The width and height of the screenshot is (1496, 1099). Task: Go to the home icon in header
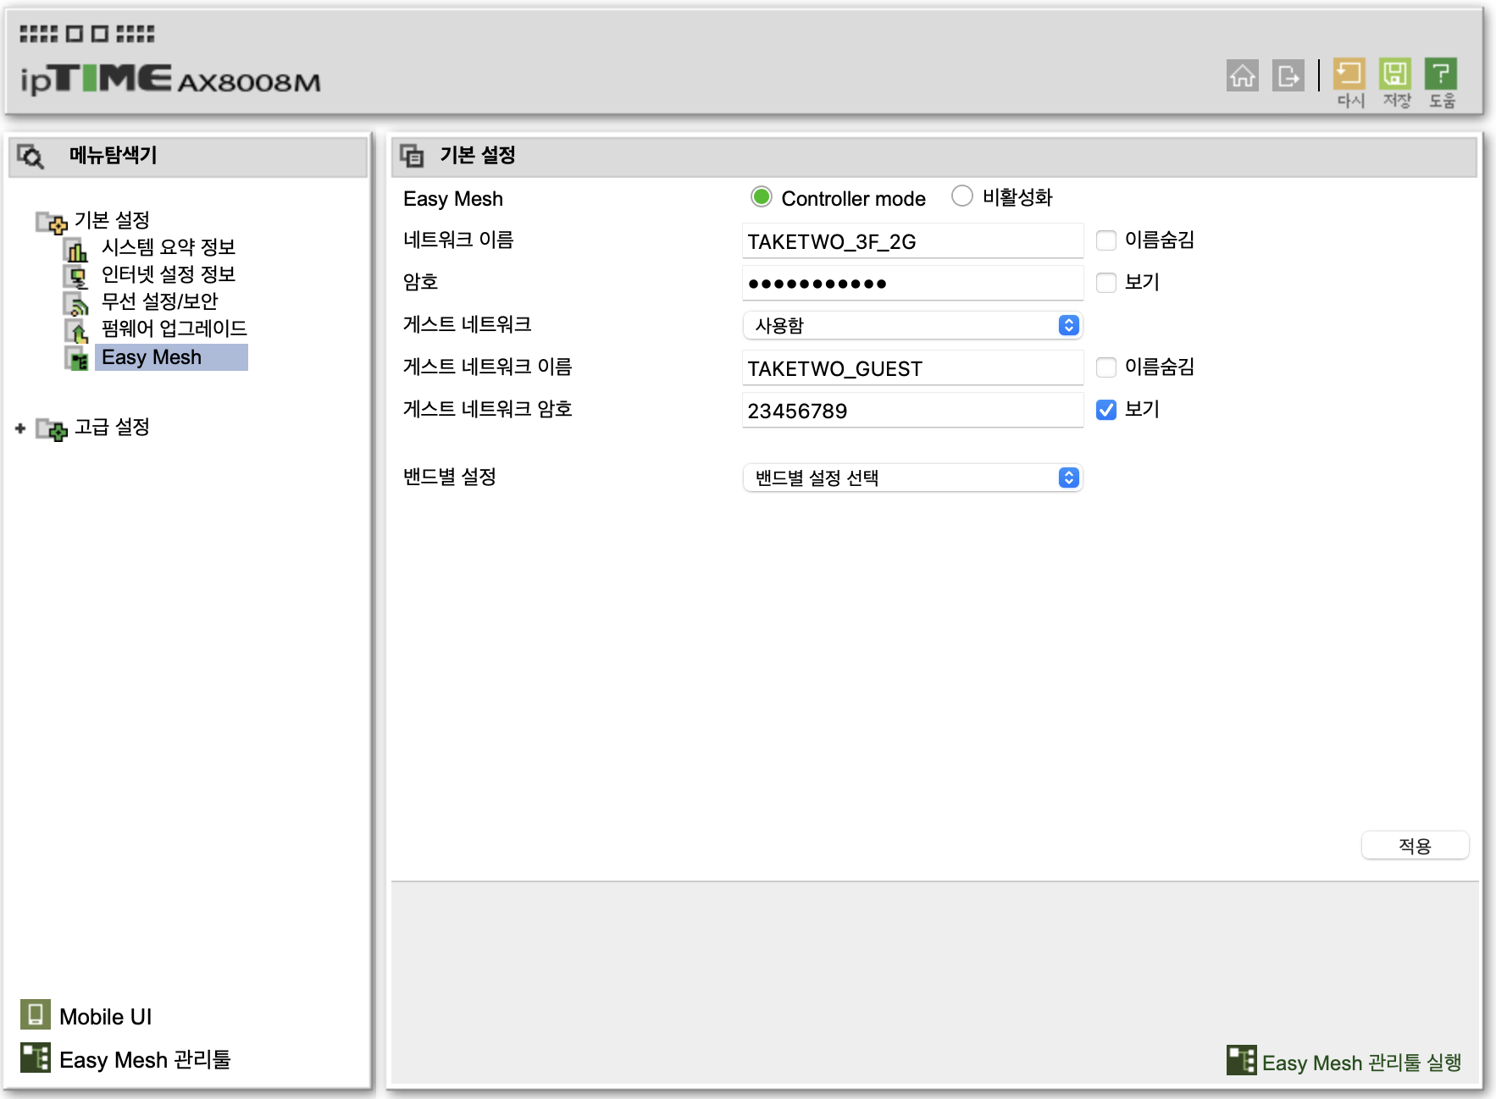(1243, 75)
